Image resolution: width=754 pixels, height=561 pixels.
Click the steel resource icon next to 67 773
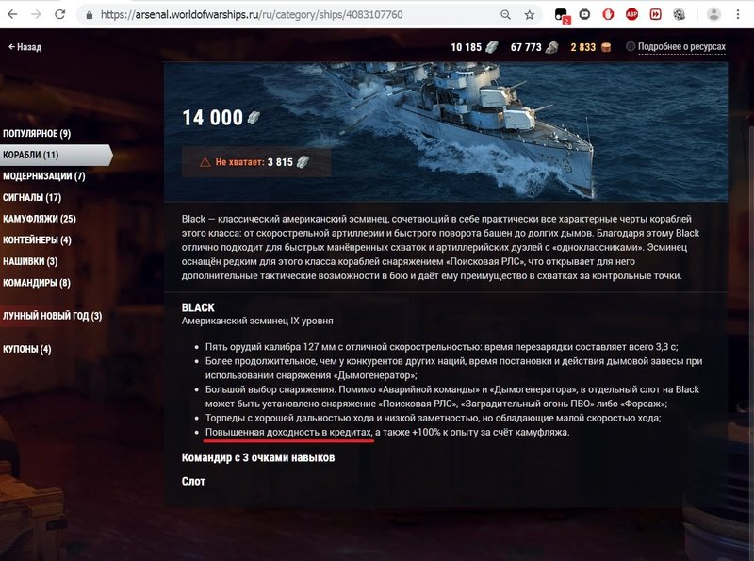[x=551, y=46]
